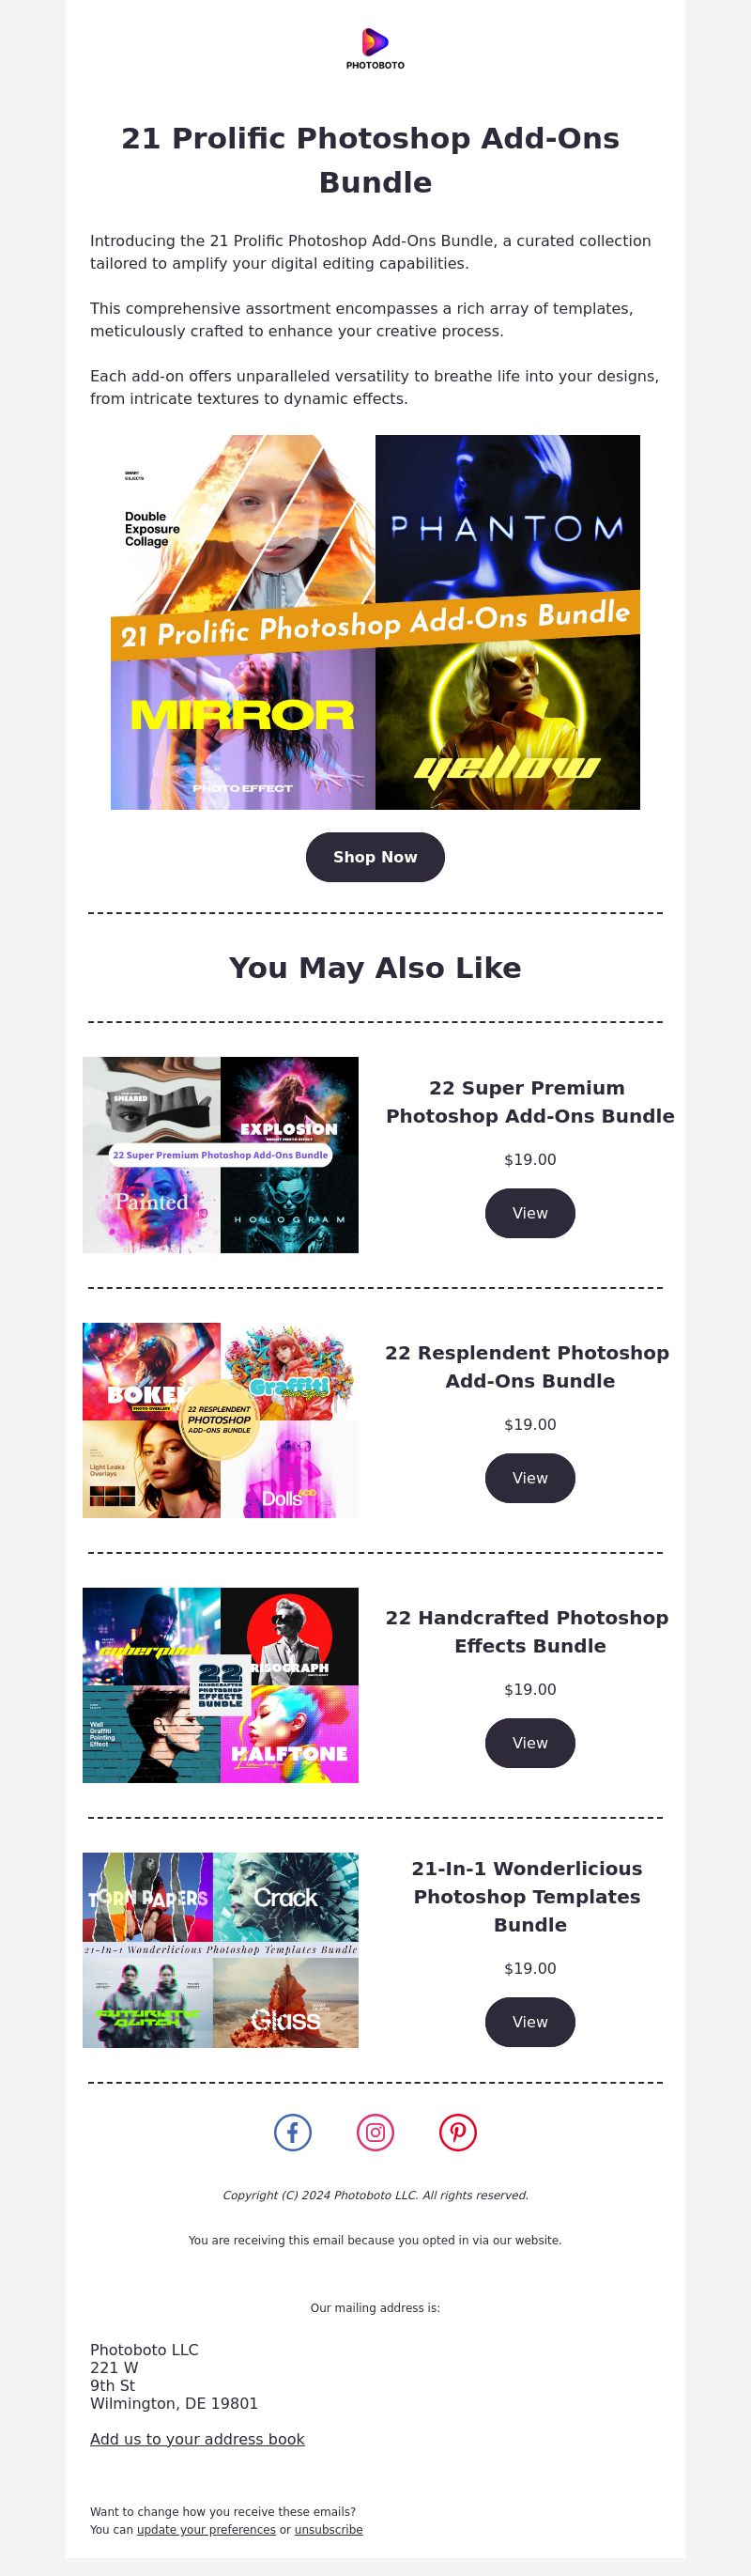Click the 22 Super Premium Photoshop Add-Ons title
The width and height of the screenshot is (751, 2576).
tap(530, 1102)
